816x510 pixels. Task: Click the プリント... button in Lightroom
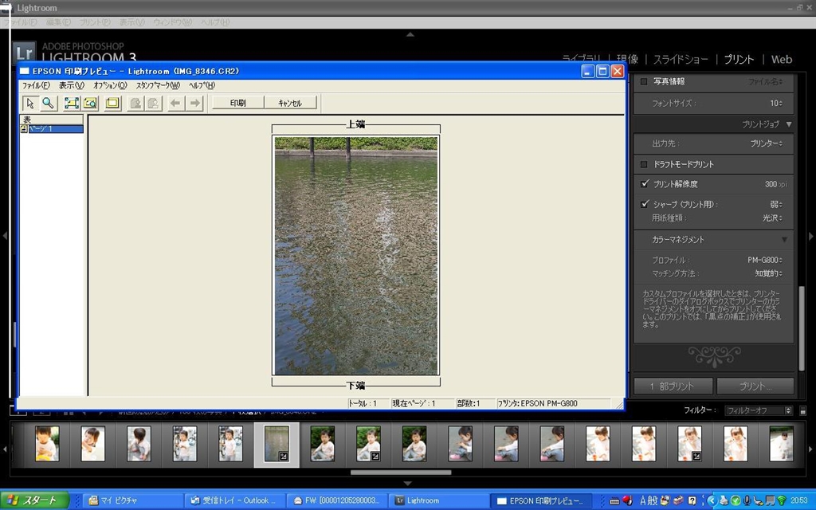(755, 386)
